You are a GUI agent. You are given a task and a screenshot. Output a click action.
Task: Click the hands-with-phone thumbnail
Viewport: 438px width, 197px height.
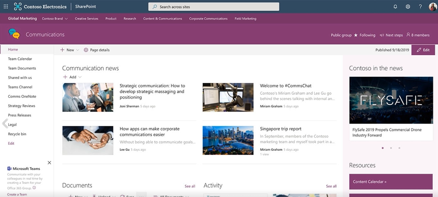point(88,140)
